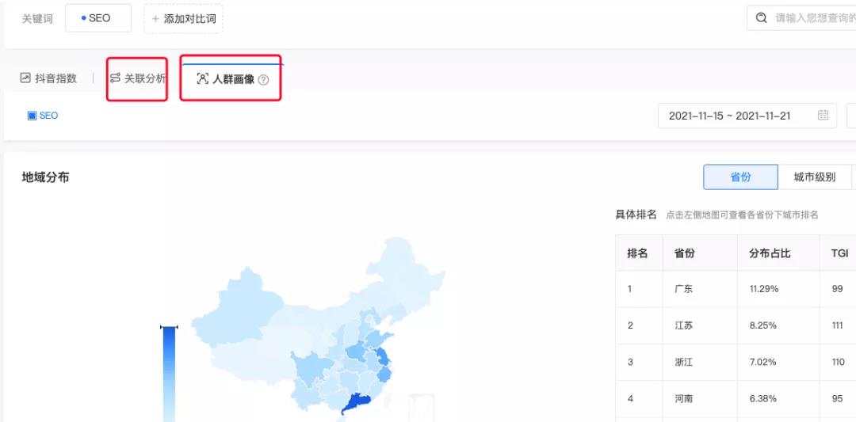Click the search magnifier icon

click(x=762, y=18)
